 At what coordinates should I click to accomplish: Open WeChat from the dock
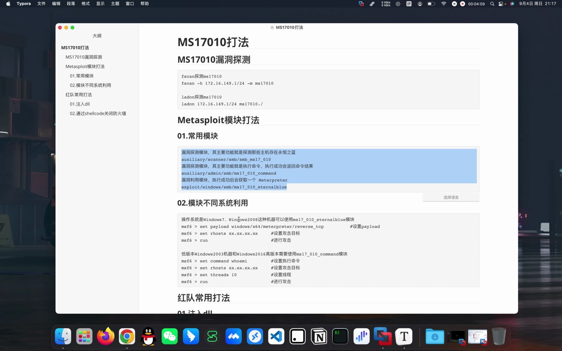169,336
